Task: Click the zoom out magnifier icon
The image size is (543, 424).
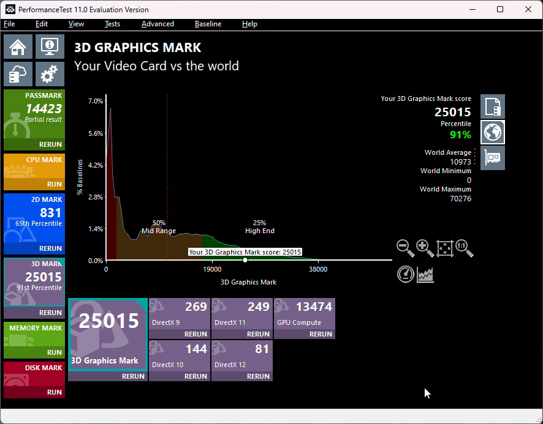Action: [x=405, y=248]
